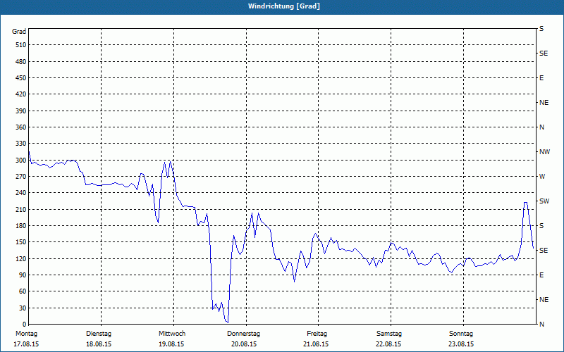
Task: Click the 'Samstag' day label
Action: 389,334
